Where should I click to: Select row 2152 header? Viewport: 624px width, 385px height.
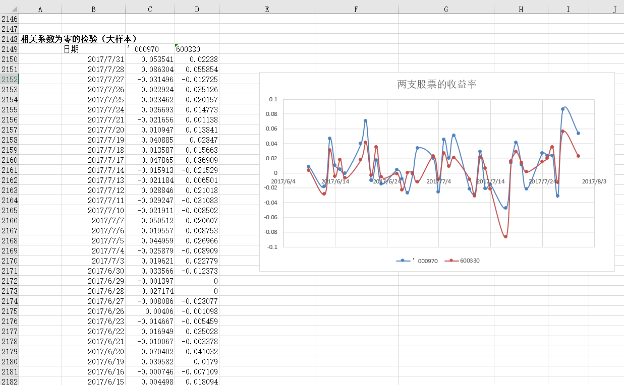[x=10, y=79]
